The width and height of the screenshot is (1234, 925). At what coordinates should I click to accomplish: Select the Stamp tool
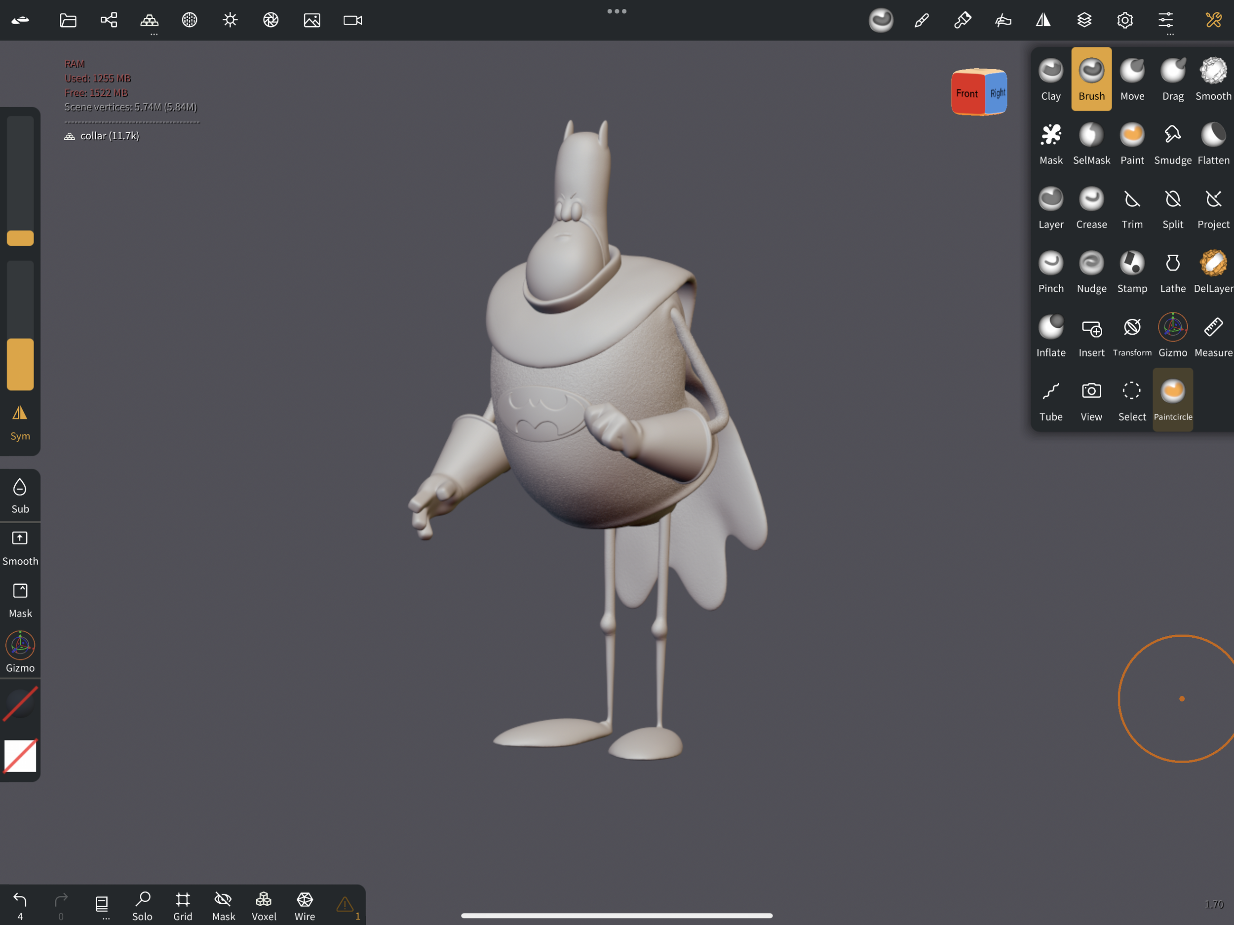(x=1132, y=271)
